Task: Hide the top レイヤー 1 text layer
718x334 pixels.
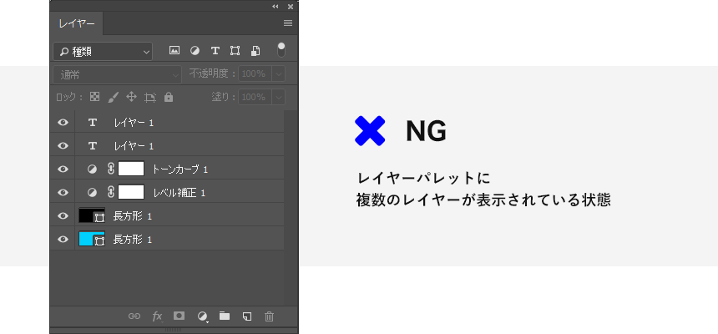Action: (x=63, y=123)
